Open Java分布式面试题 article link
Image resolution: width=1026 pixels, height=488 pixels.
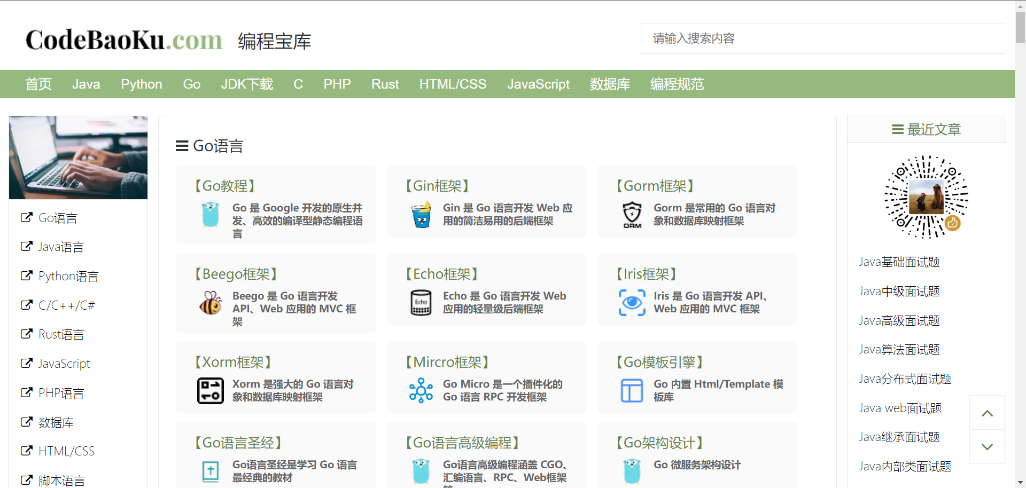point(905,379)
